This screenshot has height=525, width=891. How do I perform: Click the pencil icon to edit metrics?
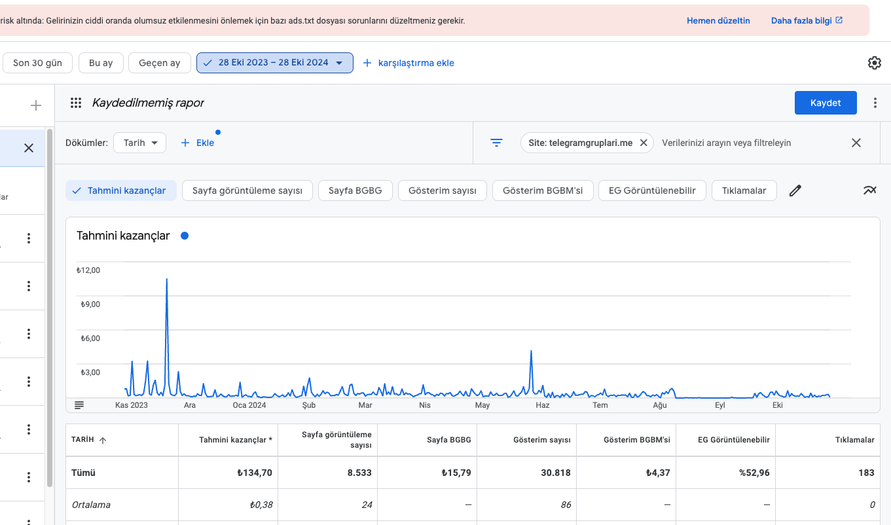pyautogui.click(x=795, y=190)
